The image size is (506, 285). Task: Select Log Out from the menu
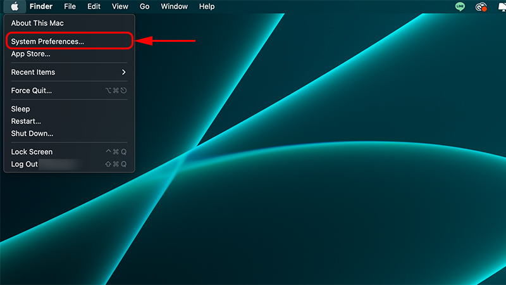click(69, 164)
